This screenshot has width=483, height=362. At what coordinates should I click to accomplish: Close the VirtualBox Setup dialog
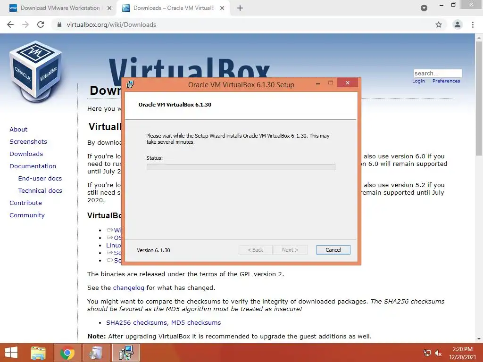348,83
